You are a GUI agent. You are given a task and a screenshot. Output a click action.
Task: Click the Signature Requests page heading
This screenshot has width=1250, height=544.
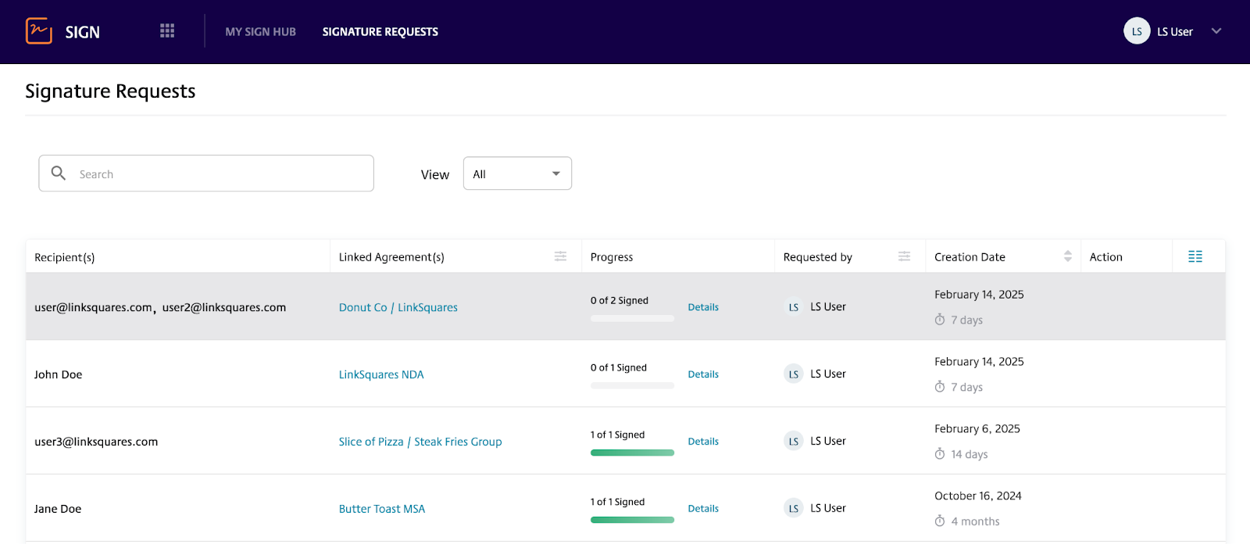pyautogui.click(x=110, y=91)
